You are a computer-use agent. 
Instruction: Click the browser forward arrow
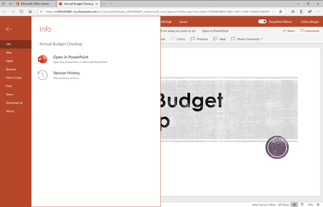pyautogui.click(x=13, y=11)
